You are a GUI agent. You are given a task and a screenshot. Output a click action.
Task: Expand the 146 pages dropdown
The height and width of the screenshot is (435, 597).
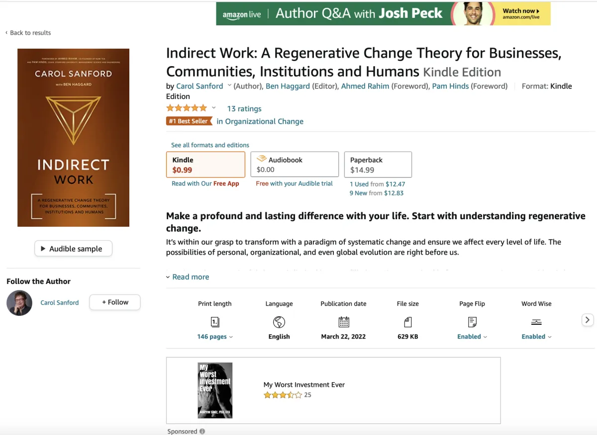(215, 337)
